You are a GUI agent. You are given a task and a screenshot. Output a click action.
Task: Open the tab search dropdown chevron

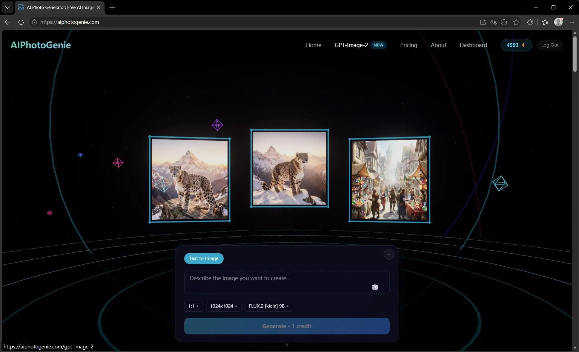click(7, 7)
